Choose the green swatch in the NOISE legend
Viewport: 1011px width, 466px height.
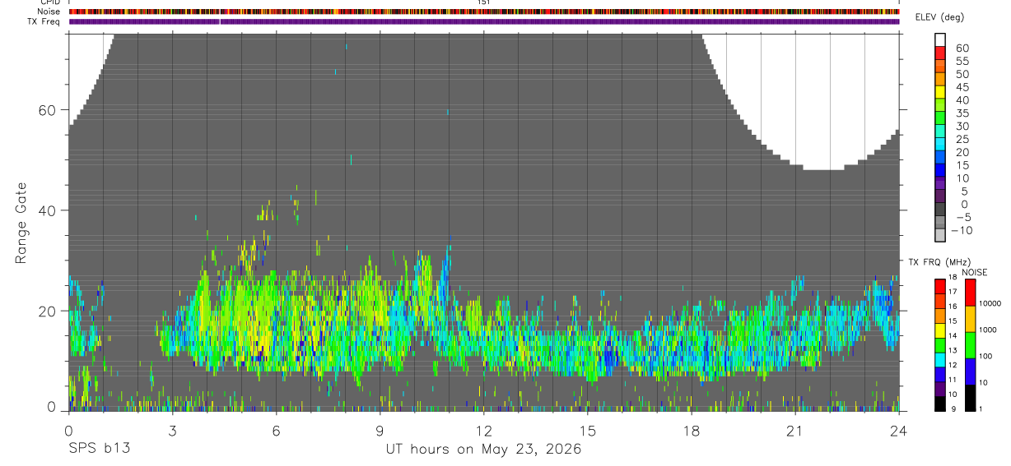[970, 344]
